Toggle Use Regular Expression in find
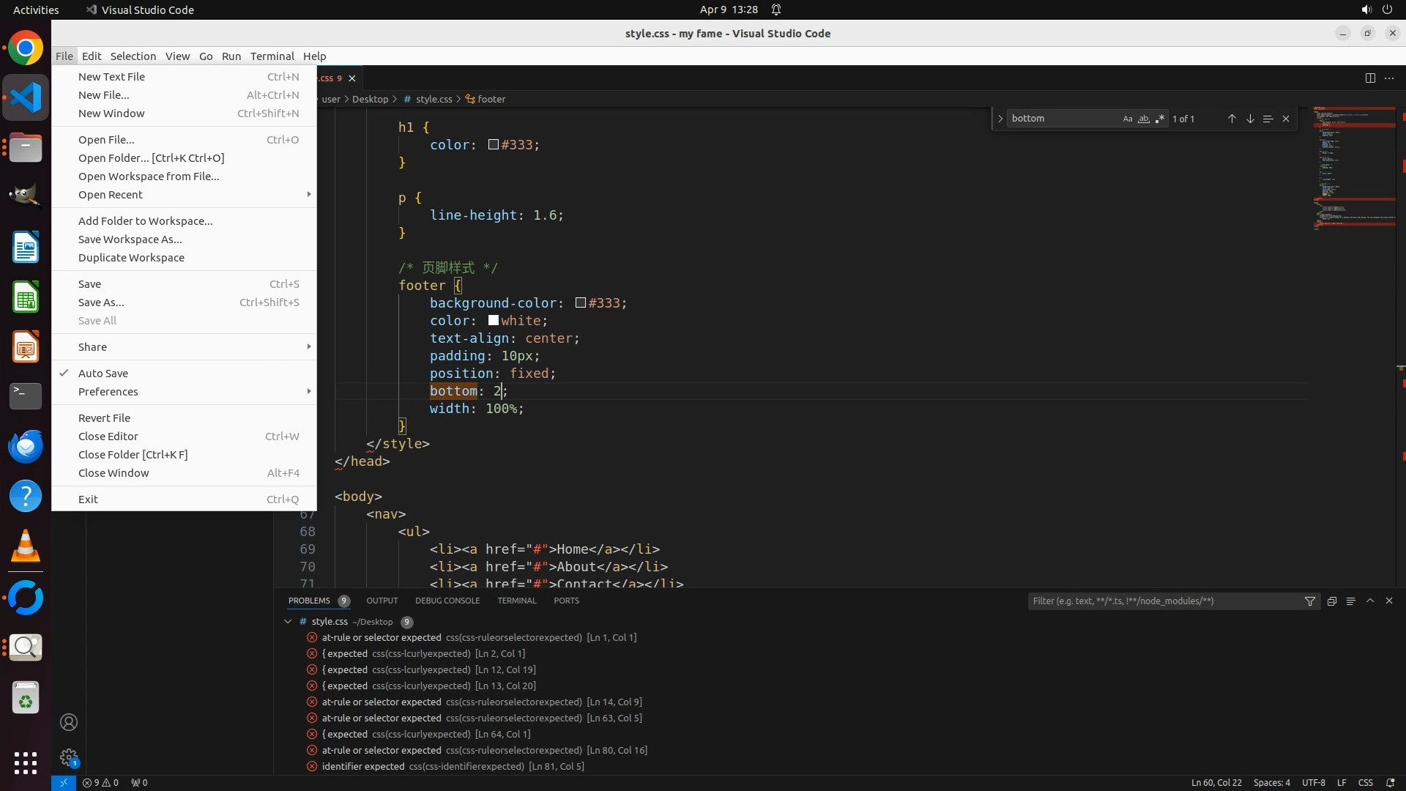The height and width of the screenshot is (791, 1406). click(x=1160, y=119)
